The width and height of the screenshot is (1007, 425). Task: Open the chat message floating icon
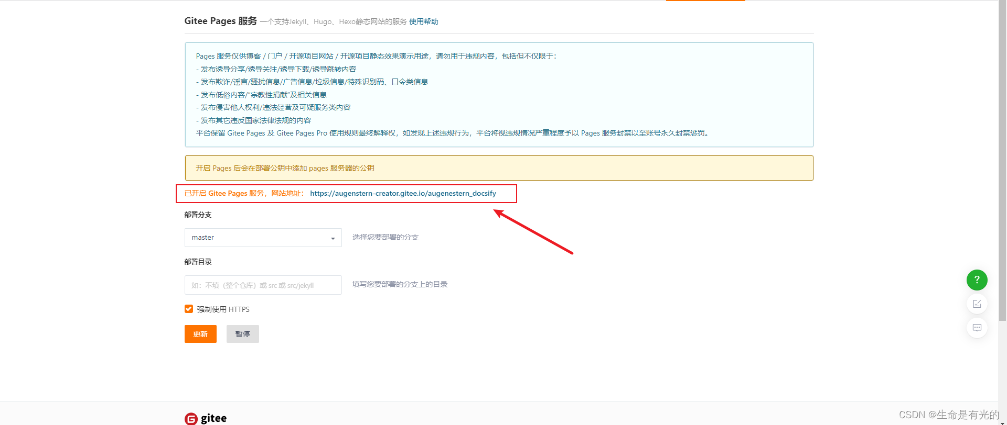pos(977,328)
